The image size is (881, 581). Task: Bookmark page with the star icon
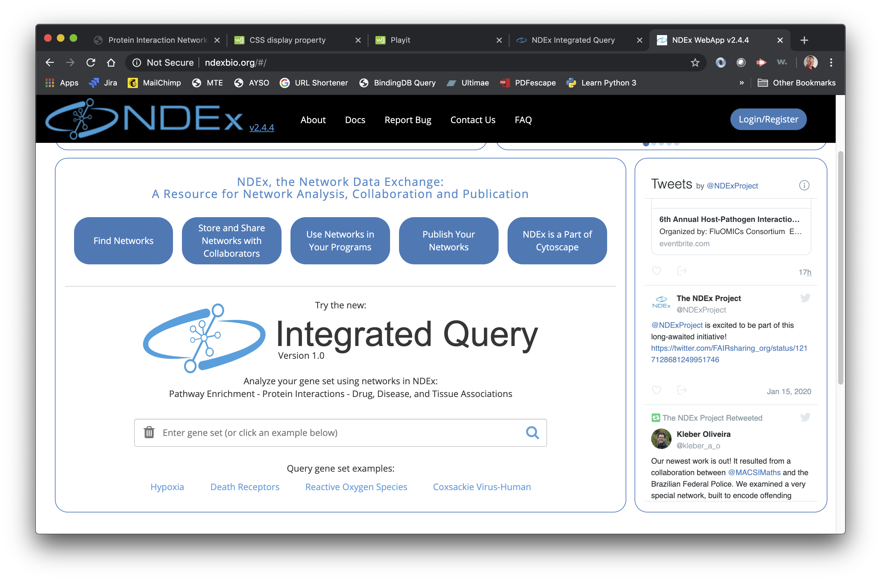[695, 63]
